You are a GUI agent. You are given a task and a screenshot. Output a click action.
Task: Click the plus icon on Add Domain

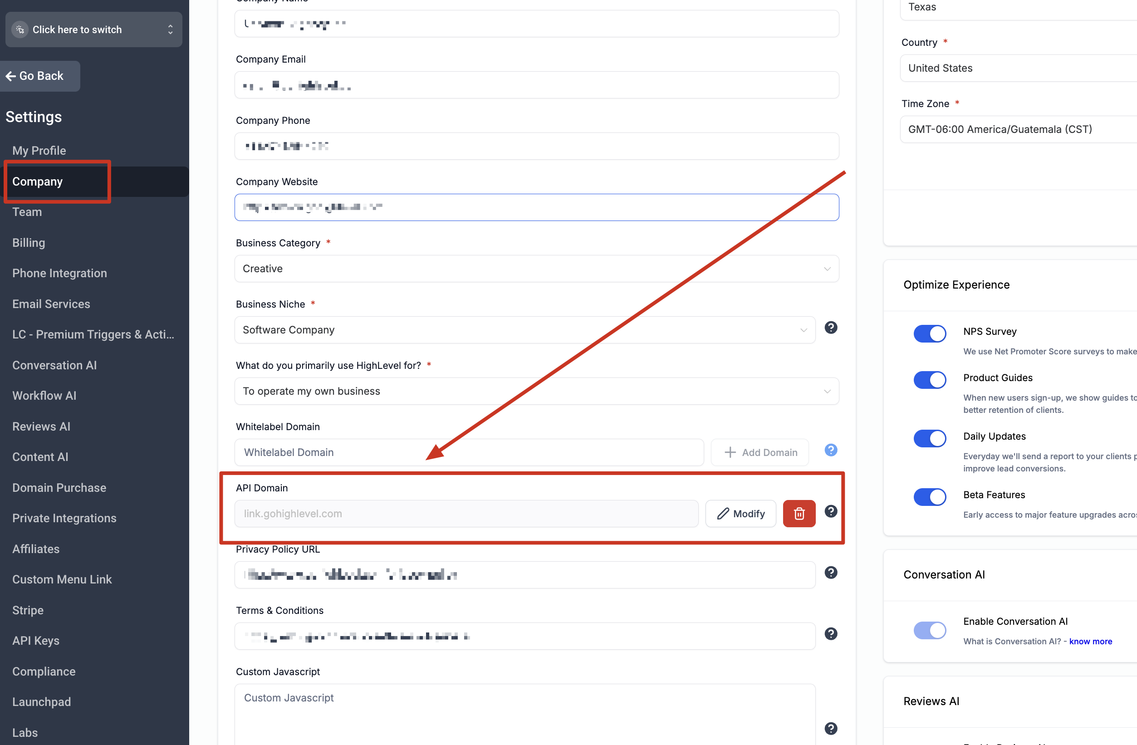tap(730, 452)
